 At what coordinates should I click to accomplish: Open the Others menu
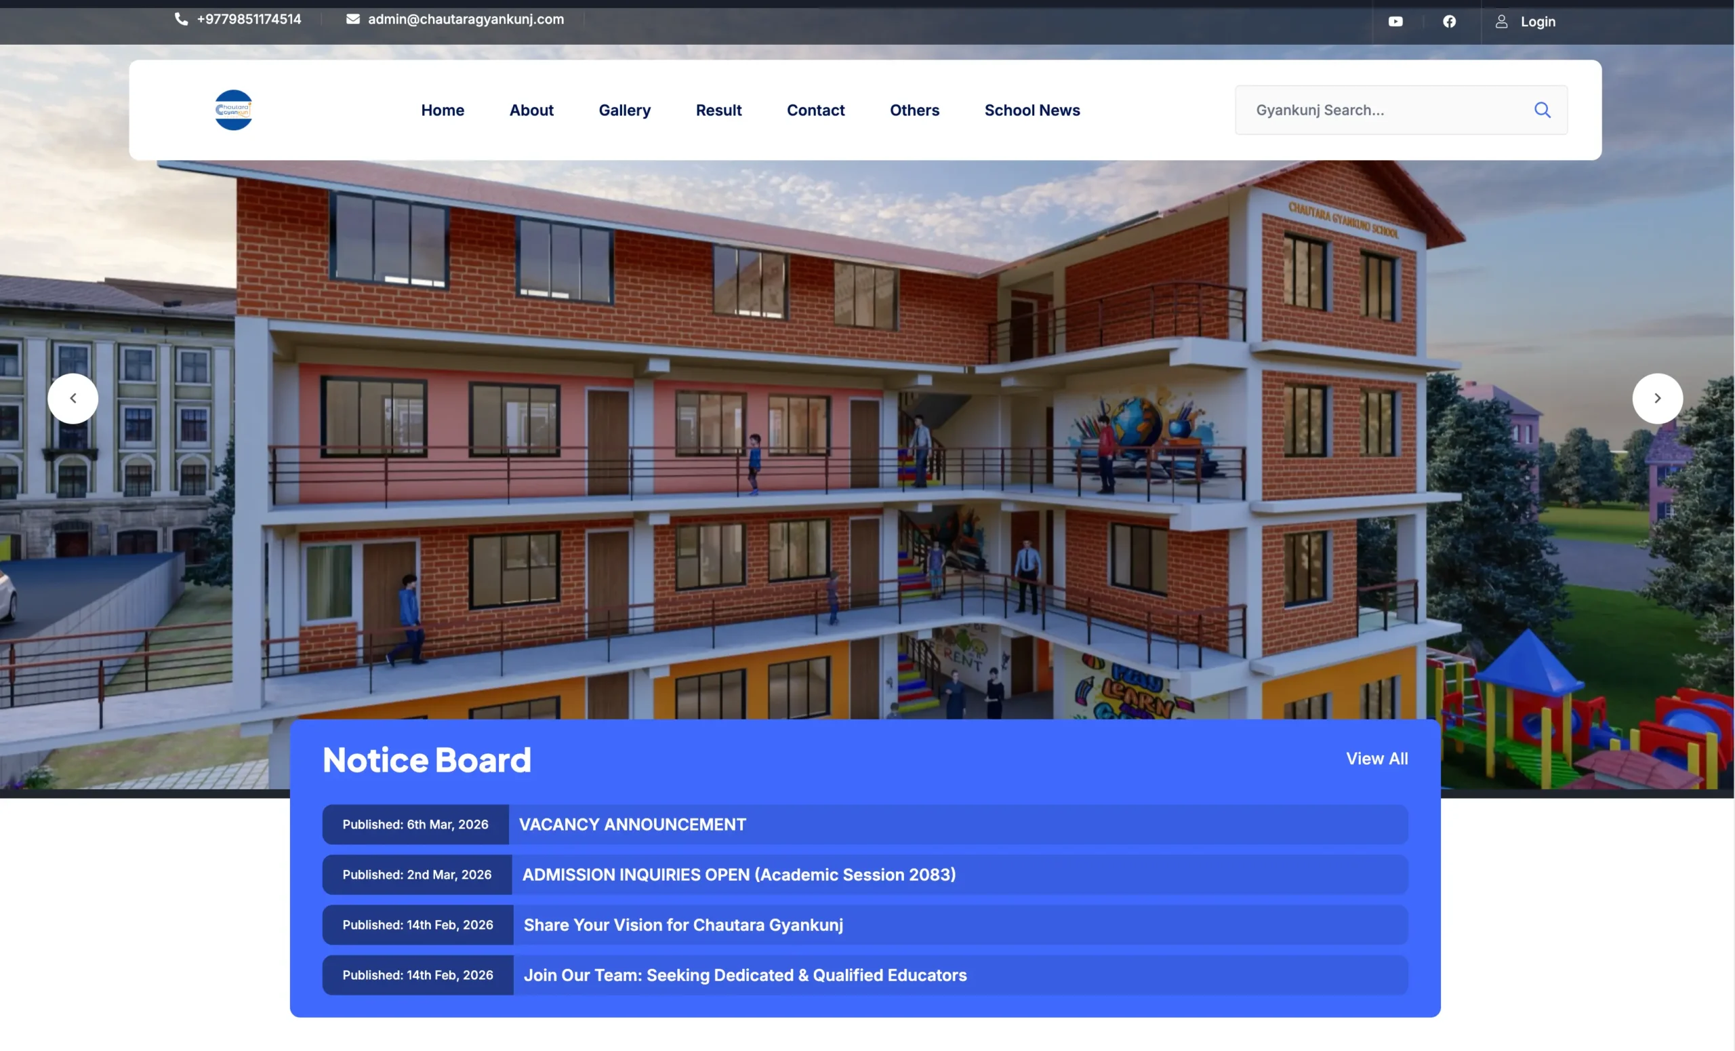(x=914, y=110)
